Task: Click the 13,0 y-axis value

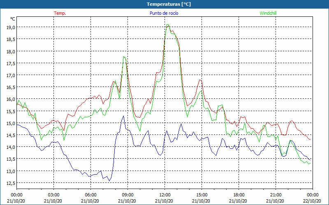Action: click(11, 171)
